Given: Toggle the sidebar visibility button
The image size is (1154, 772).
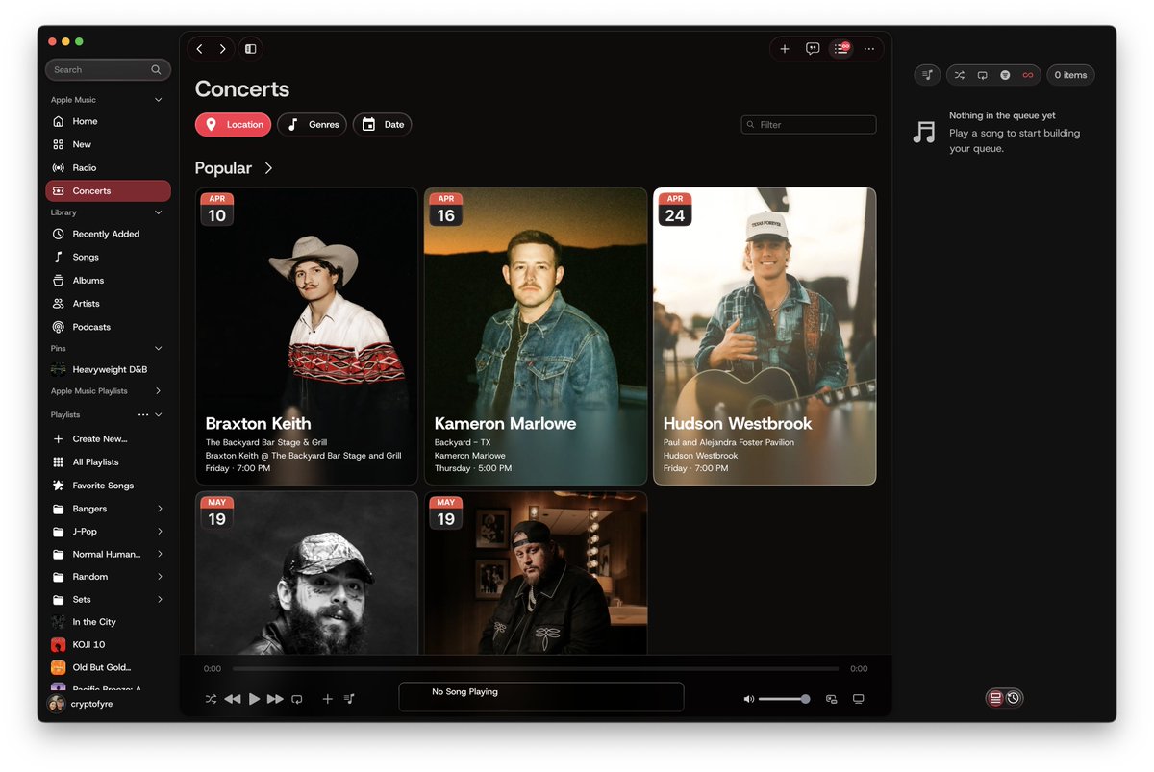Looking at the screenshot, I should (x=250, y=49).
